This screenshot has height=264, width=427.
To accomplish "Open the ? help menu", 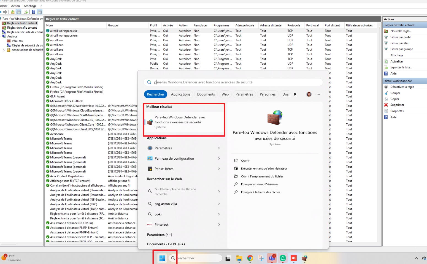I will [41, 6].
